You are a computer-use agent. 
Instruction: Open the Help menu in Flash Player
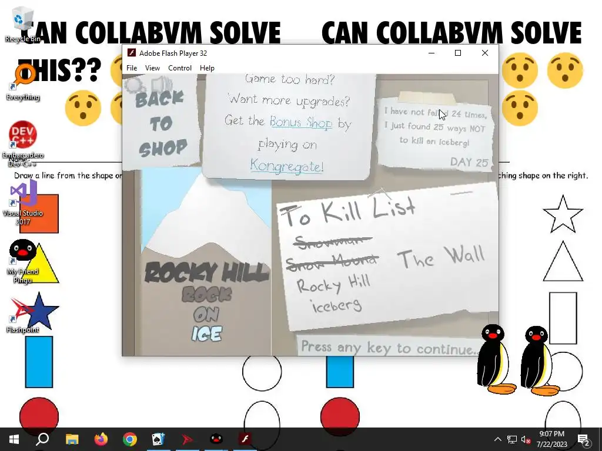point(207,68)
